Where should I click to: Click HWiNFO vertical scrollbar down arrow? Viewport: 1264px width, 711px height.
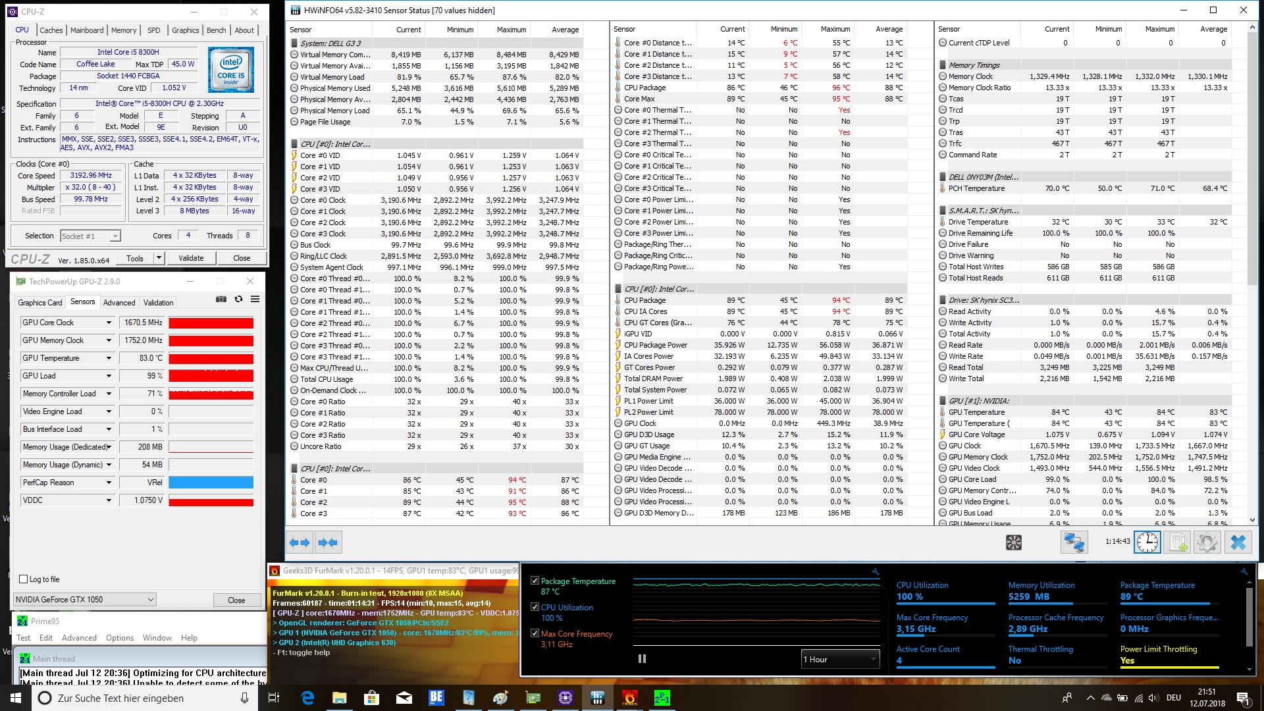tap(1252, 520)
